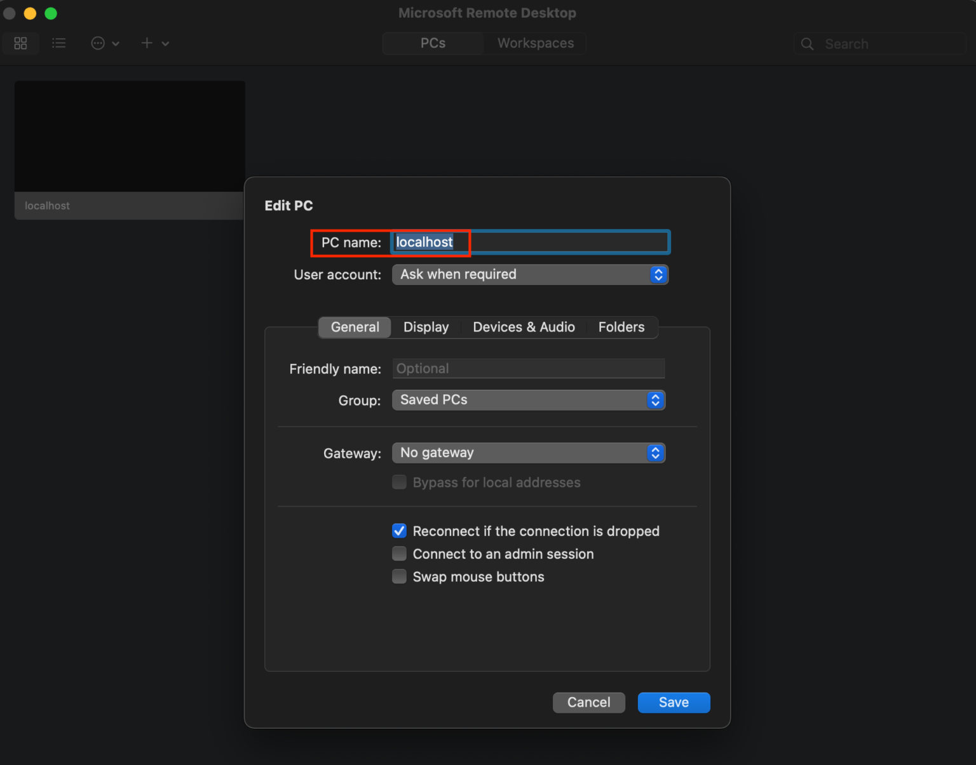Enable "Connect to an admin session"
Screen dimensions: 976x765
[x=399, y=553]
